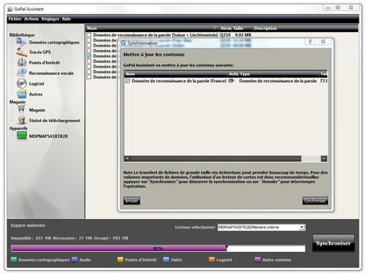Open Statut de téléchargement icon
The height and width of the screenshot is (276, 366).
click(22, 120)
